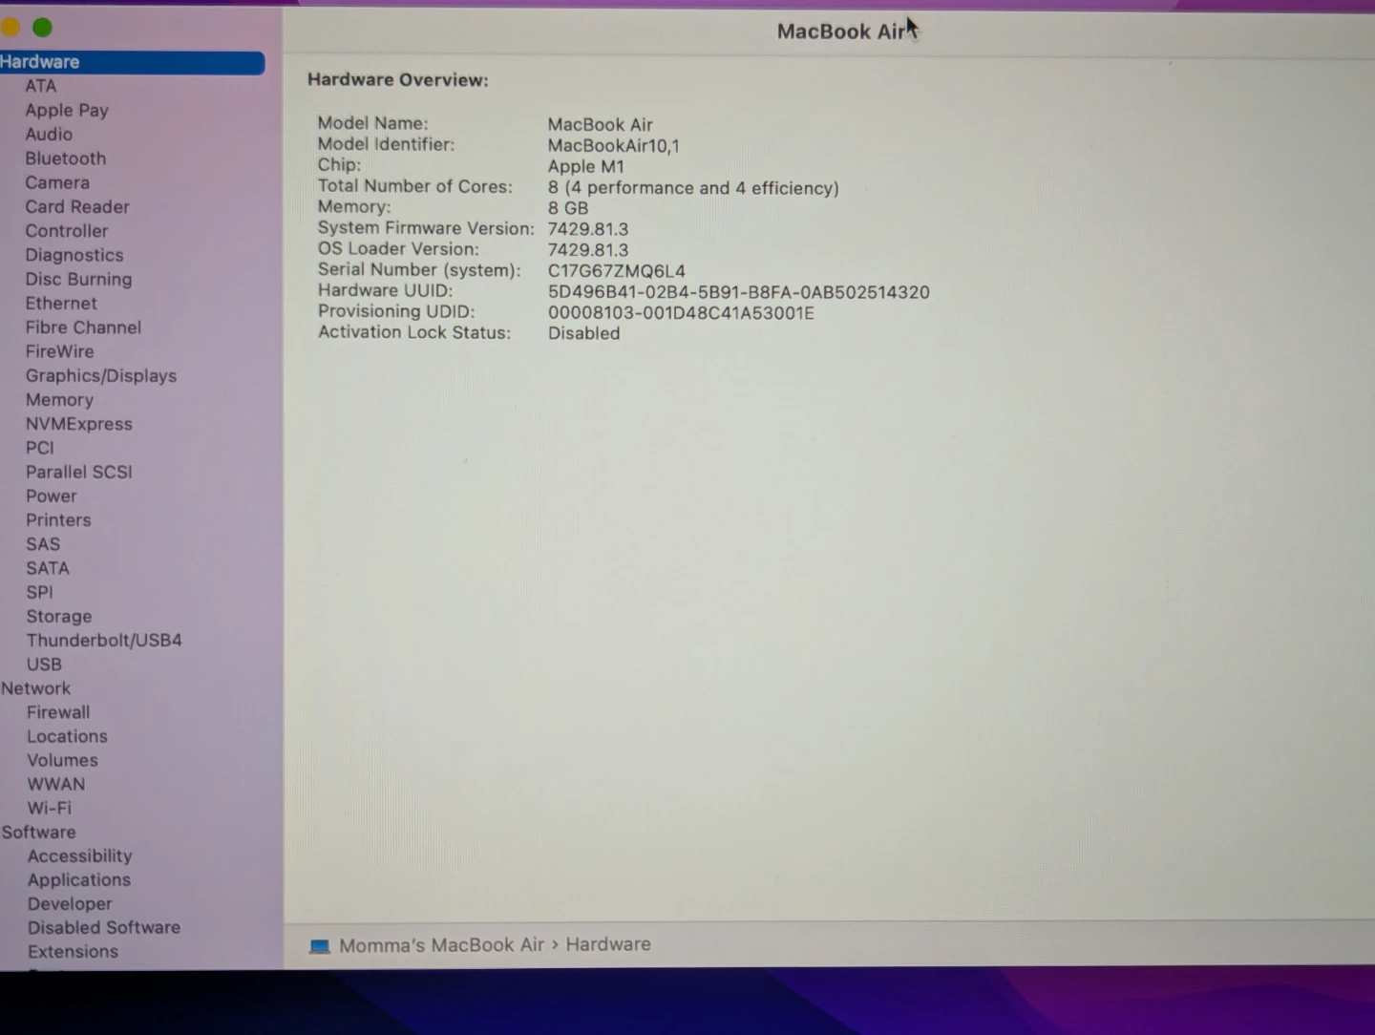Screen dimensions: 1375x1035
Task: Open the Accessibility section
Action: (x=80, y=856)
